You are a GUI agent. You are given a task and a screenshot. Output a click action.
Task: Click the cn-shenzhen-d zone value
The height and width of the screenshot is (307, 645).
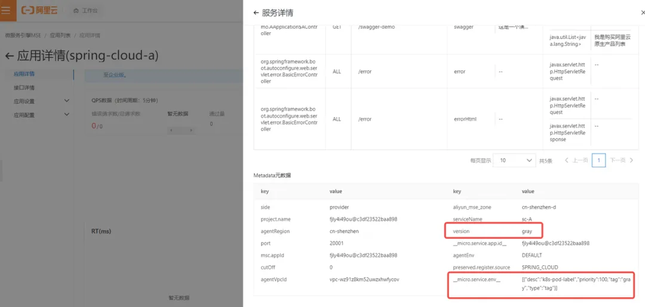(539, 207)
